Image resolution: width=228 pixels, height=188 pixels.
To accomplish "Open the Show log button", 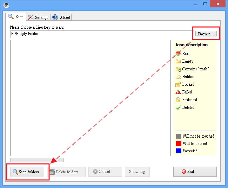I will pyautogui.click(x=137, y=172).
